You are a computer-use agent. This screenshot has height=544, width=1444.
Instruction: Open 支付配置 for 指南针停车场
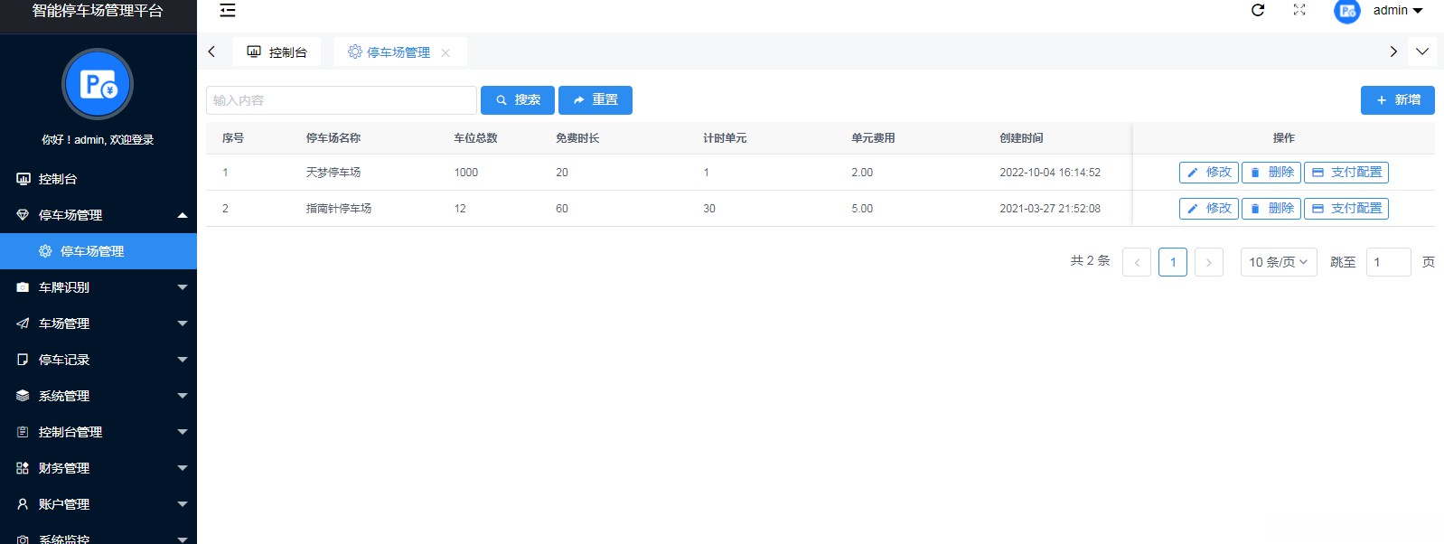click(x=1346, y=209)
